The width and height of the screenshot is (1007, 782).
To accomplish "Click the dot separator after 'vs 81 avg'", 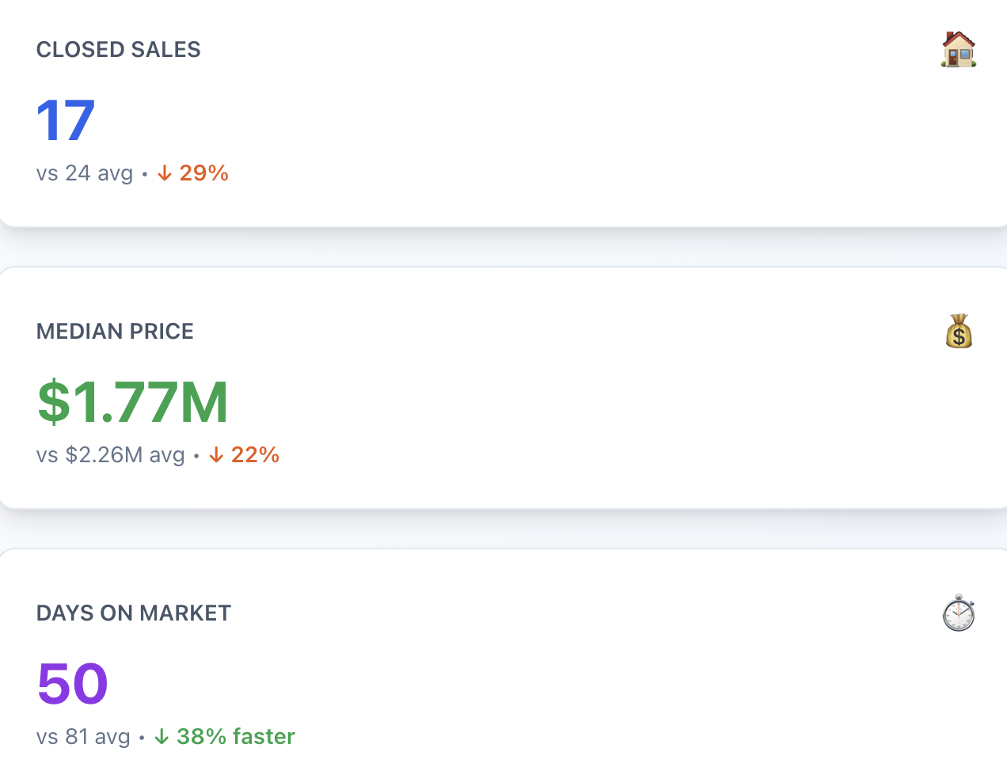I will (x=142, y=738).
